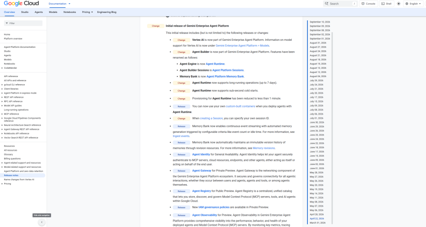The height and width of the screenshot is (227, 426).
Task: Open Billing questions in sidebar
Action: click(12, 159)
